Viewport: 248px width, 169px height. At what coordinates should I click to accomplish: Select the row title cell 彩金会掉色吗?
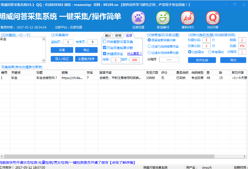(48, 78)
